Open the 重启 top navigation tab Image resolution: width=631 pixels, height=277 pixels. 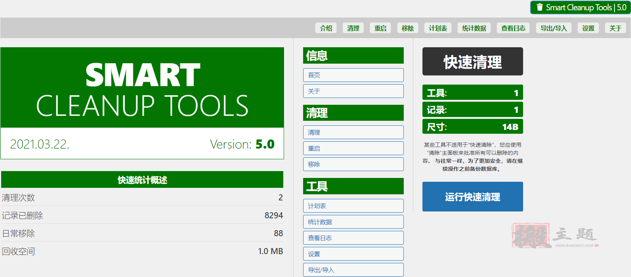[380, 28]
